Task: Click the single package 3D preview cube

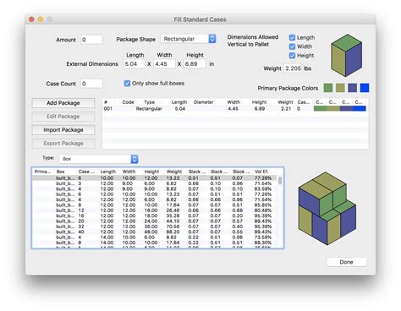Action: [x=346, y=55]
